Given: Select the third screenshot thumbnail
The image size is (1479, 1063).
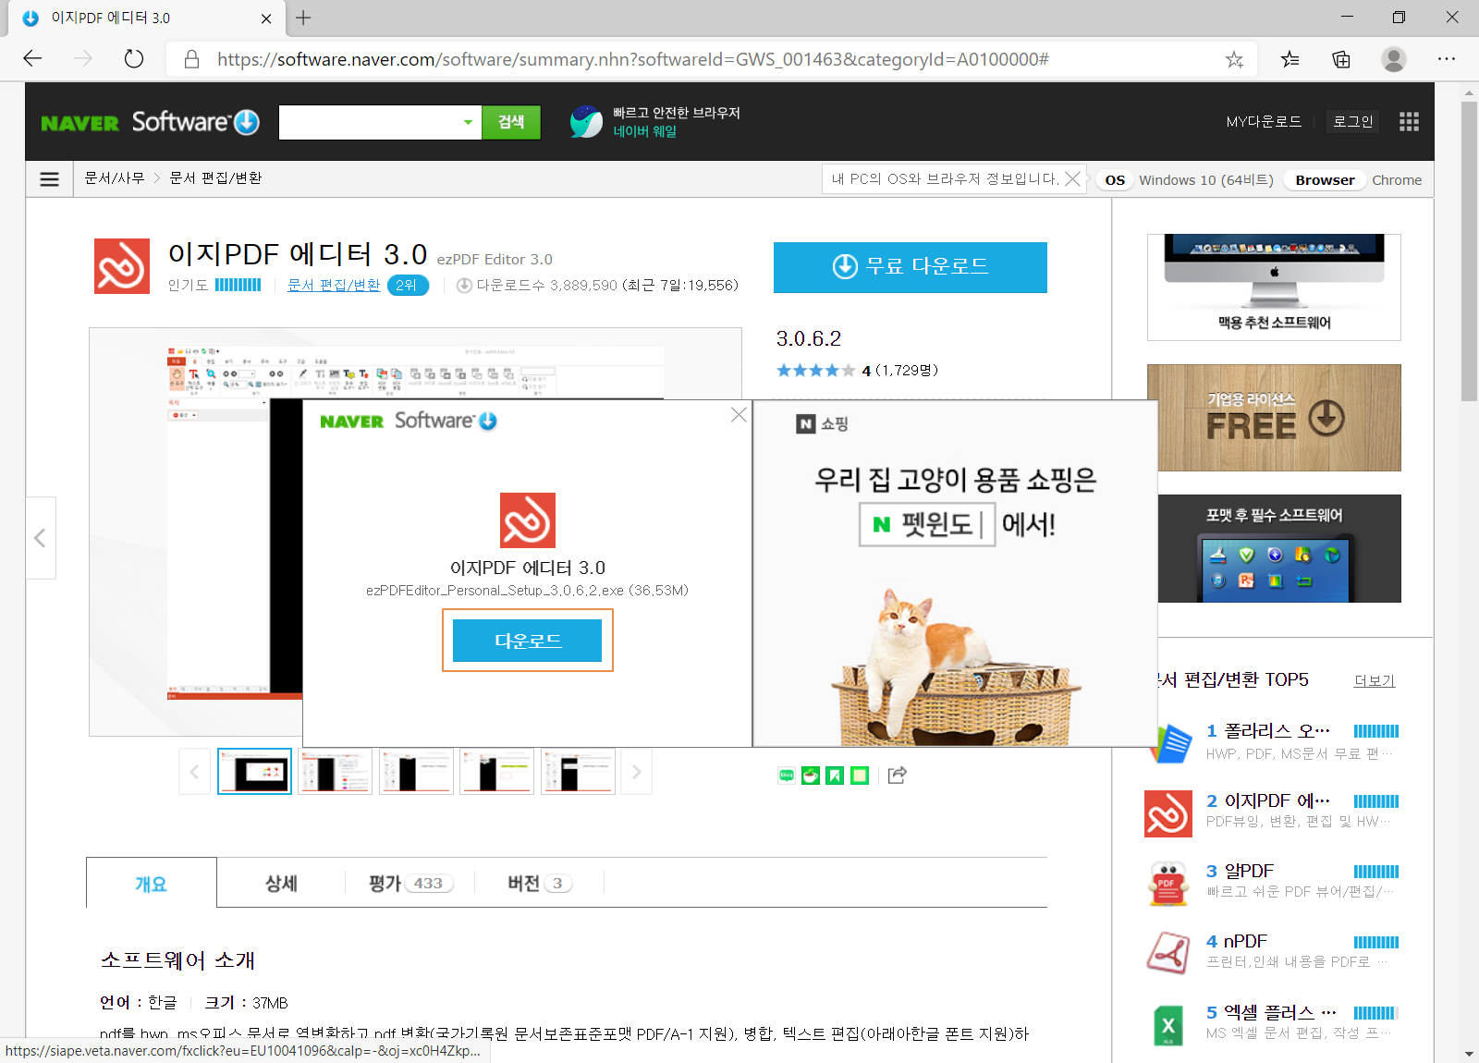Looking at the screenshot, I should coord(416,772).
